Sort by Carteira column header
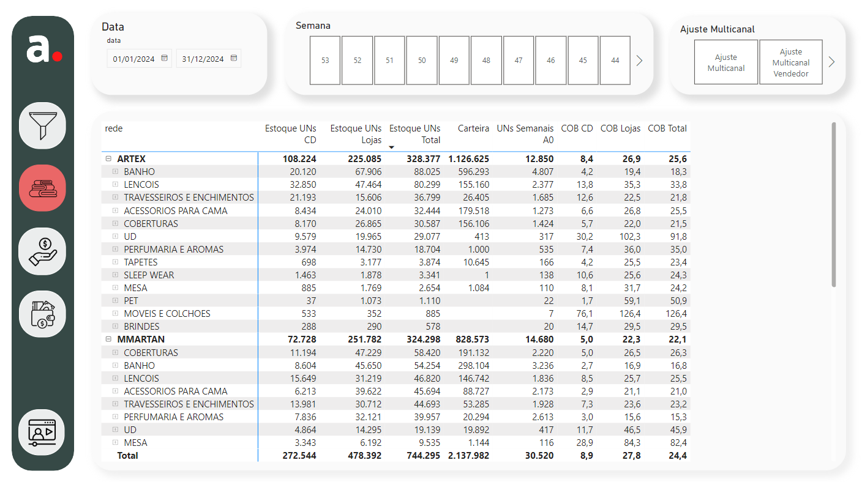The height and width of the screenshot is (482, 862). tap(473, 128)
